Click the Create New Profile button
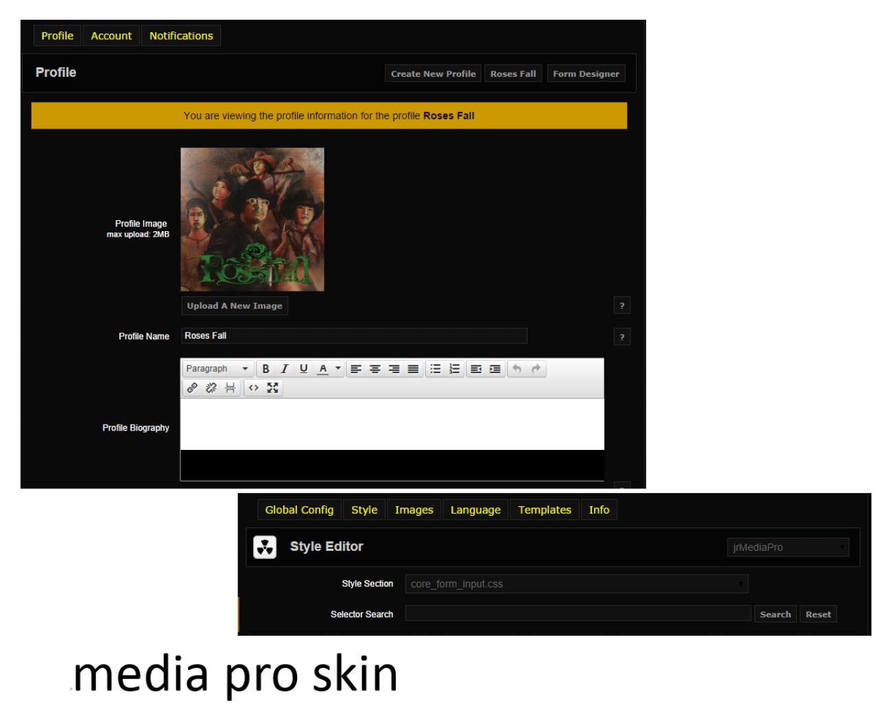Screen dimensions: 878x714 [x=434, y=73]
